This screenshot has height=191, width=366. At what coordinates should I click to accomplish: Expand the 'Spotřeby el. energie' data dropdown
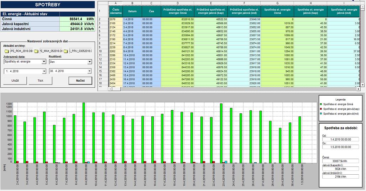coord(44,62)
